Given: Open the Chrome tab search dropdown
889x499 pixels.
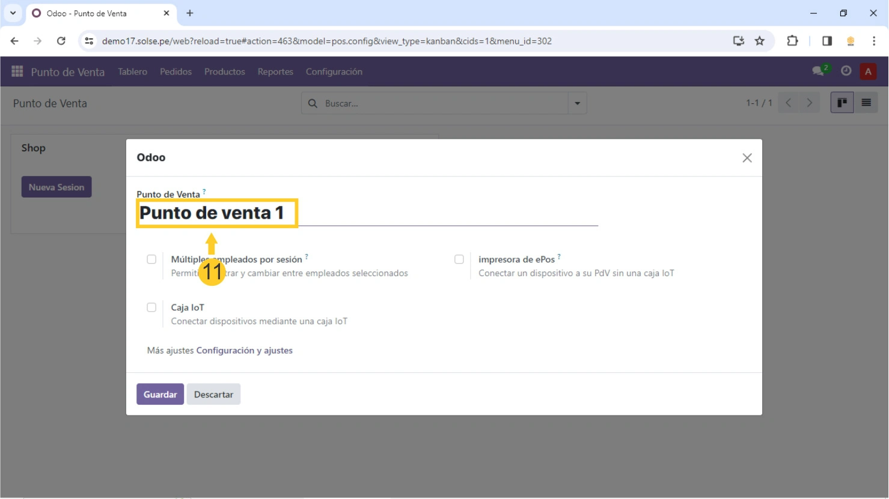Looking at the screenshot, I should click(x=13, y=13).
